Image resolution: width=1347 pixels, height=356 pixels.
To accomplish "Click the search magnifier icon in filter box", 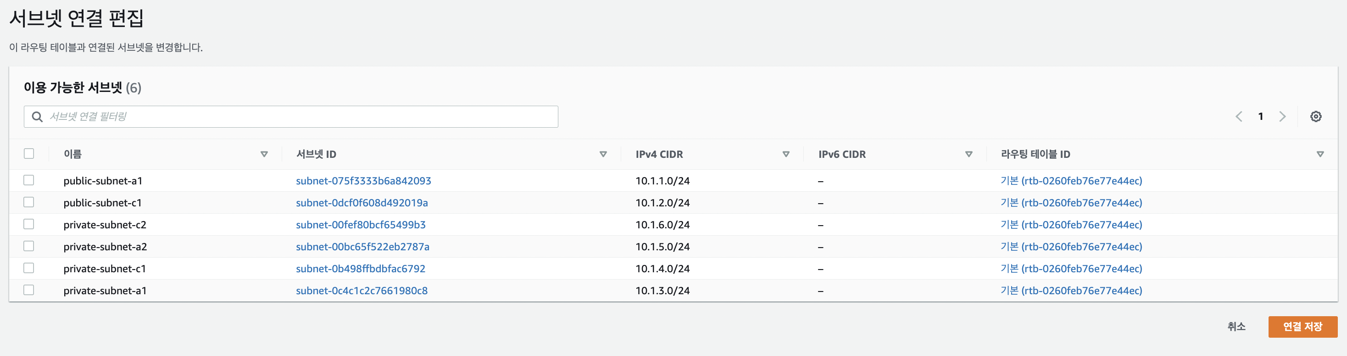I will 37,117.
